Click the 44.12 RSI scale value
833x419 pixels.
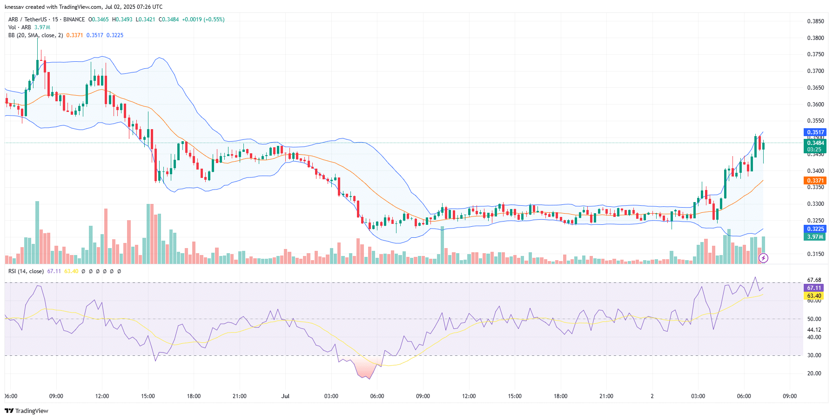click(x=814, y=330)
